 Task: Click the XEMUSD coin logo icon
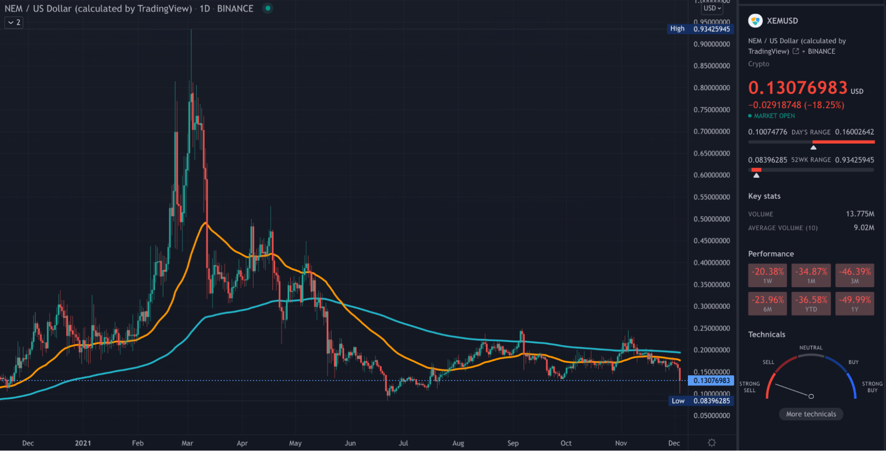click(755, 21)
